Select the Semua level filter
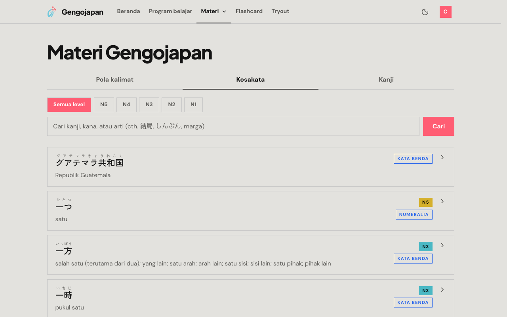 click(69, 105)
